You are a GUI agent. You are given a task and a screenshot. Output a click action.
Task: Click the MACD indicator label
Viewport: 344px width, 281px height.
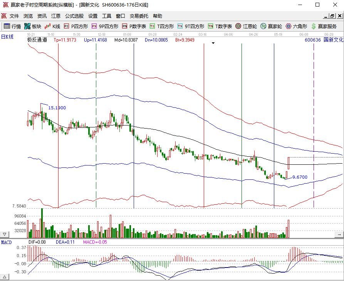[7, 243]
